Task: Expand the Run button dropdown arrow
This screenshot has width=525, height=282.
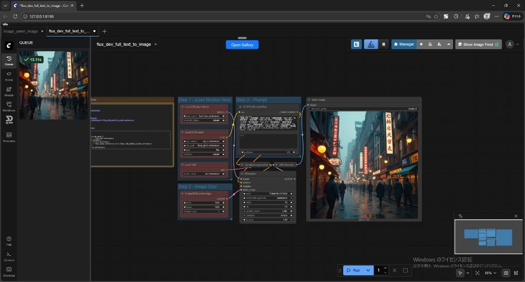Action: click(368, 270)
